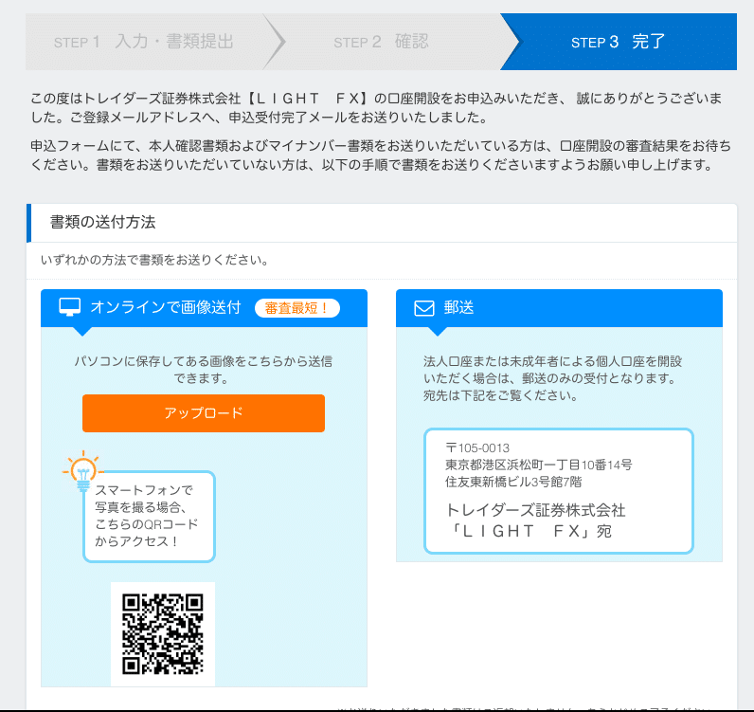Click the address line 東京都港区浜松町一丁目10番14号
Viewport: 754px width, 712px height.
click(x=539, y=466)
